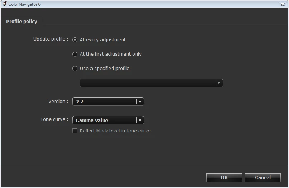Click the 'Tone curve :' label
Viewport: 289px width, 188px height.
coord(55,119)
